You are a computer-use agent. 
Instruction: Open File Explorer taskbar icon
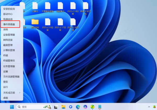pos(63,107)
